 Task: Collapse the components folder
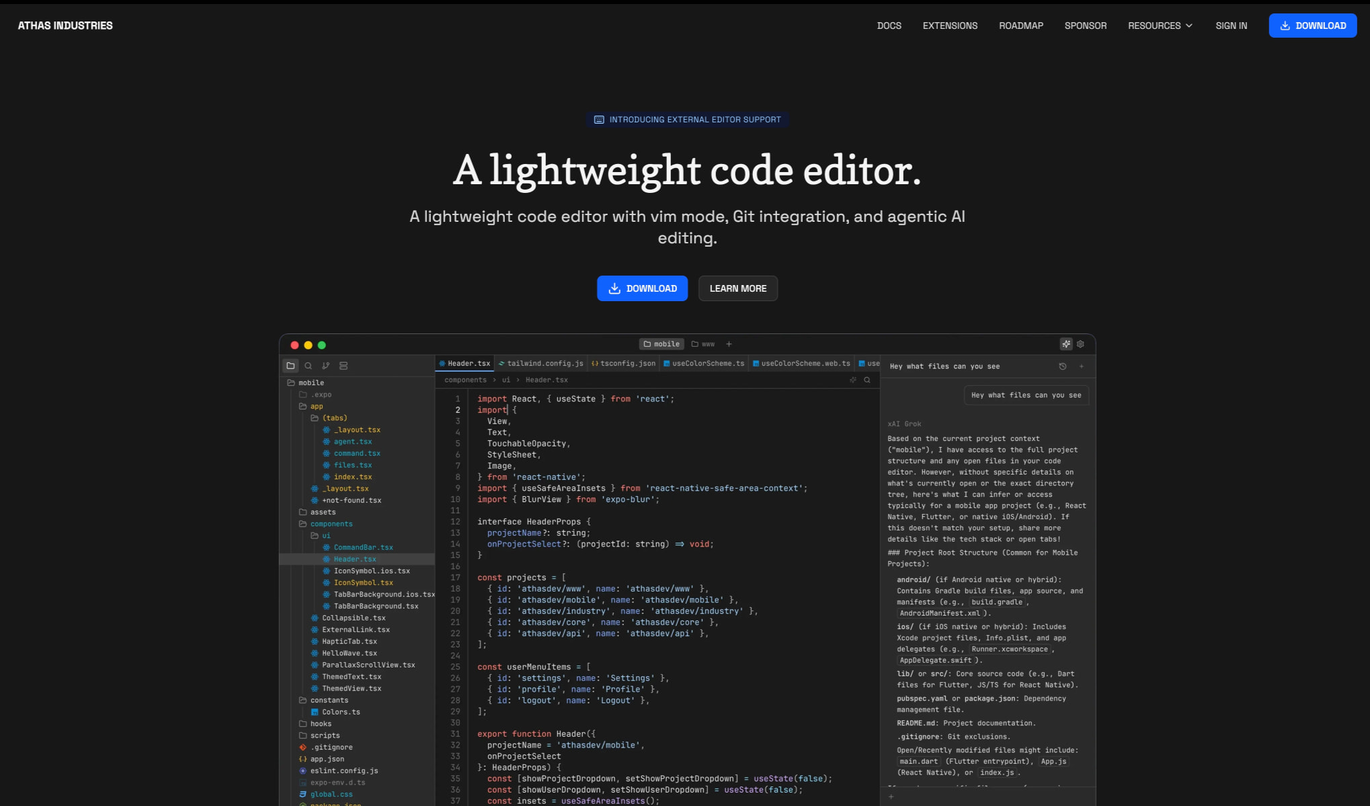point(325,524)
